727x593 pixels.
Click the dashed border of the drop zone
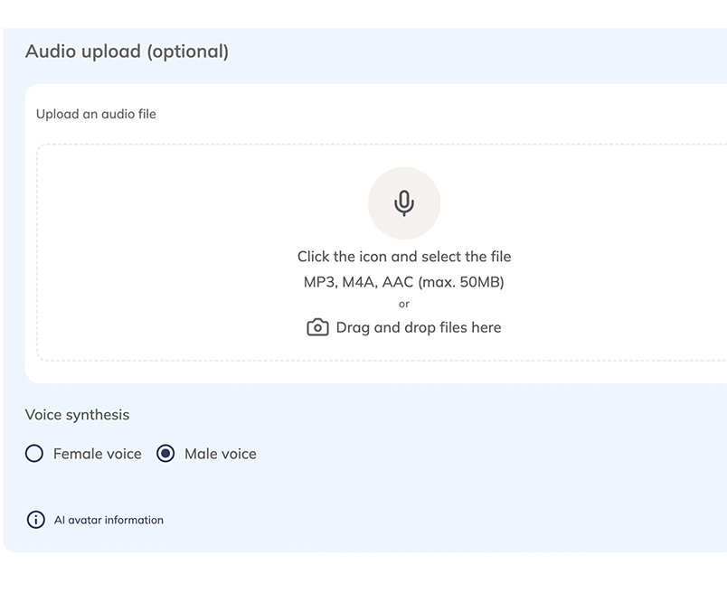[x=37, y=253]
